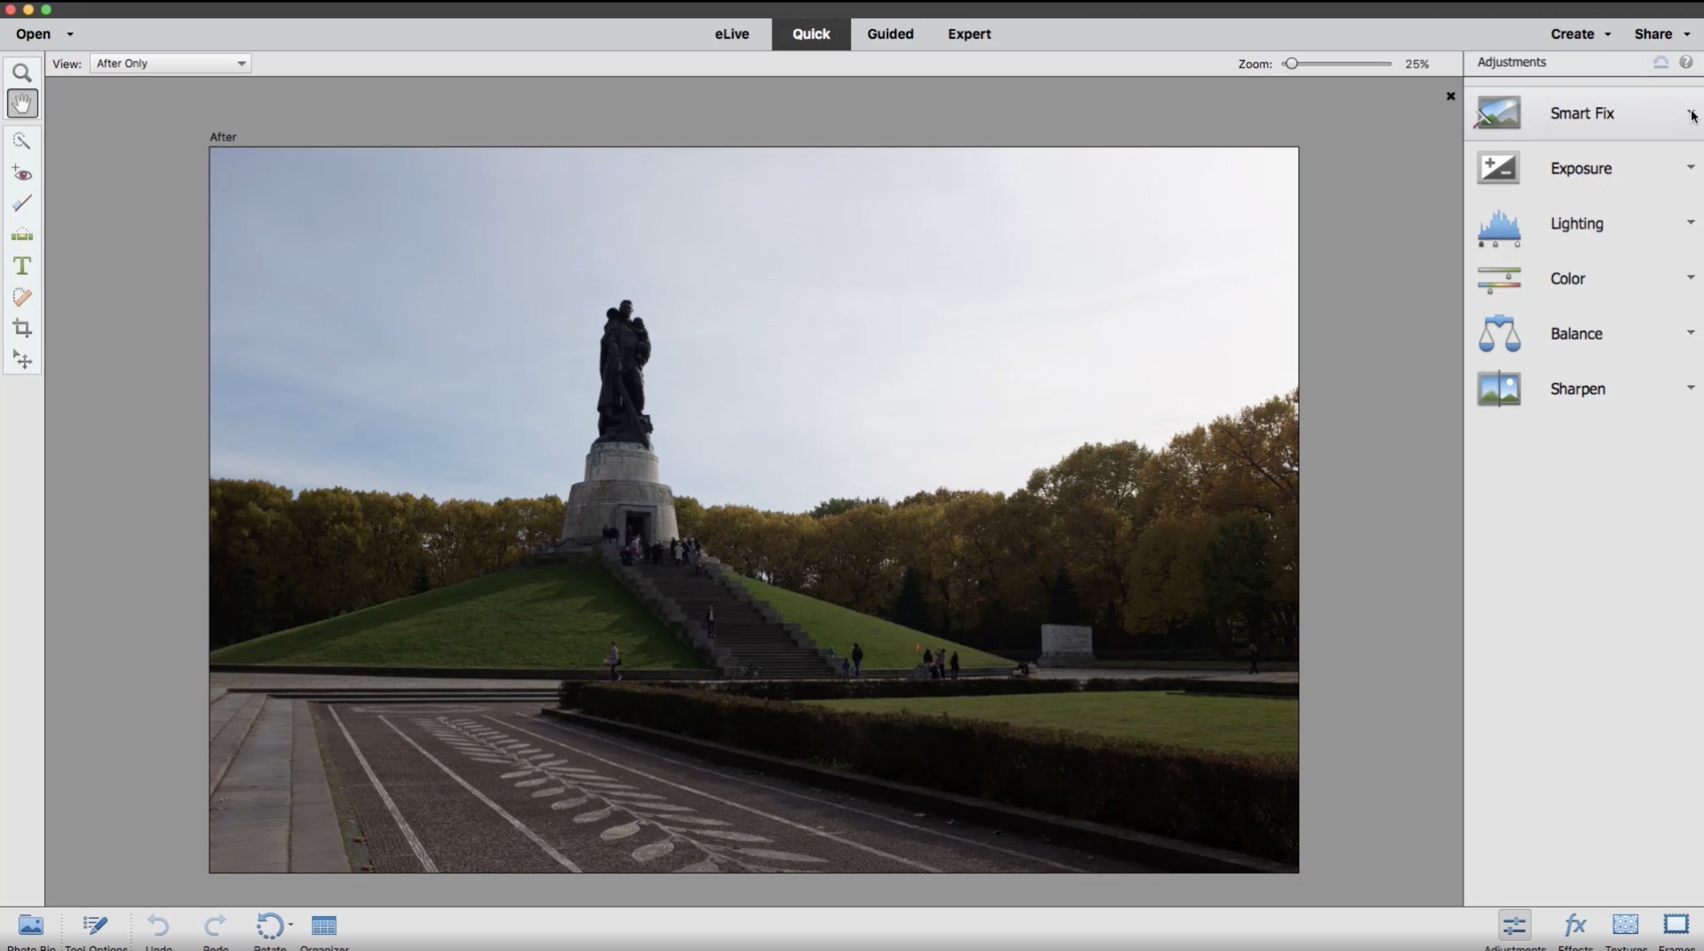Click the Open button
Screen dimensions: 1704x951
point(33,34)
